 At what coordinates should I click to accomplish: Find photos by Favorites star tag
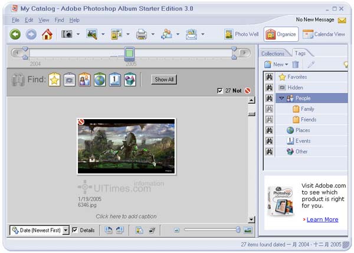tap(54, 80)
